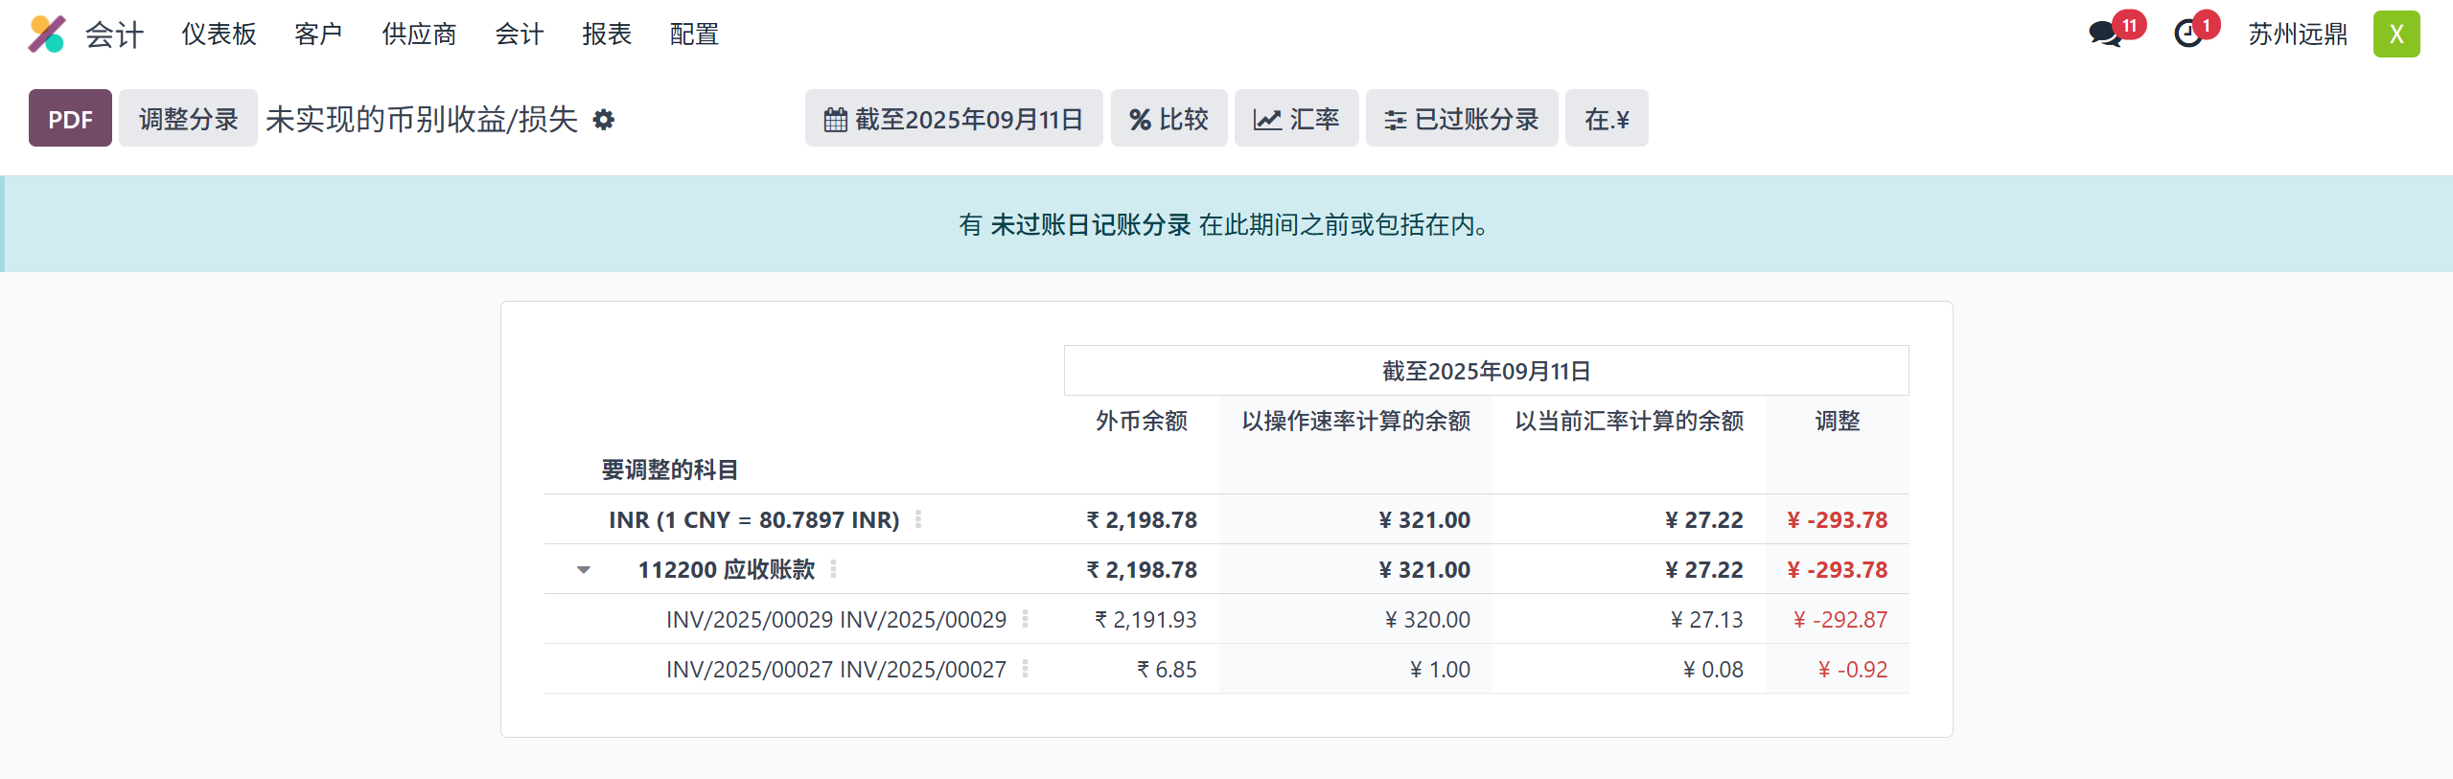Click the 以操作速率计算的余额 column header
This screenshot has width=2453, height=779.
pyautogui.click(x=1355, y=421)
